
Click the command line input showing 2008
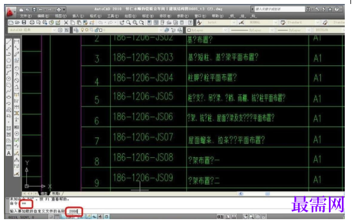click(x=73, y=211)
